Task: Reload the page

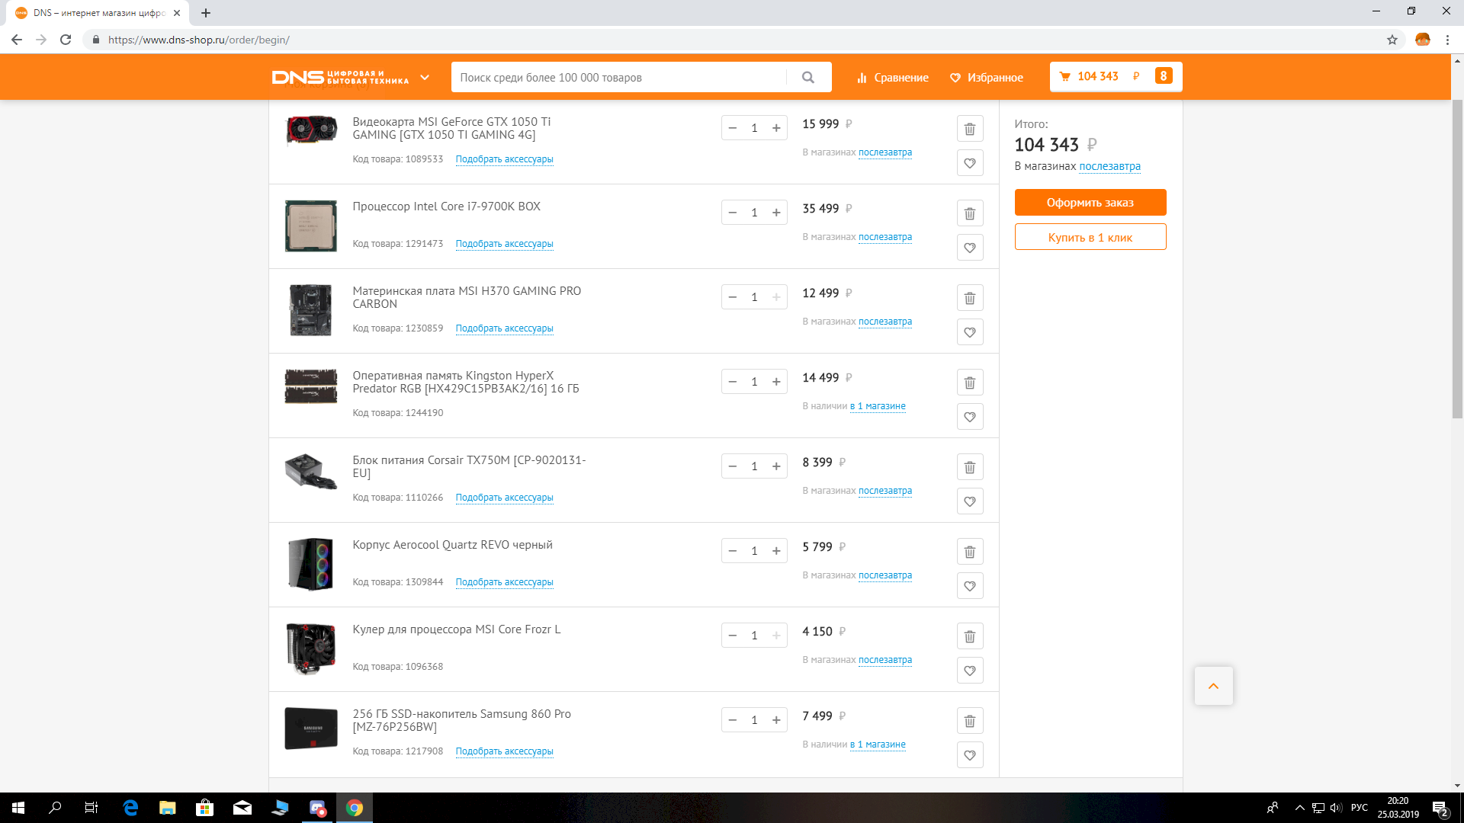Action: 66,40
